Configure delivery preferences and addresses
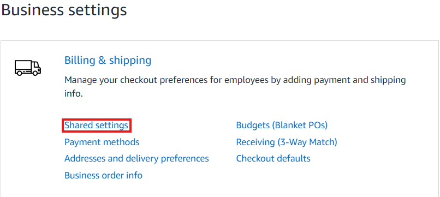Screen dimensions: 440x197 click(136, 159)
